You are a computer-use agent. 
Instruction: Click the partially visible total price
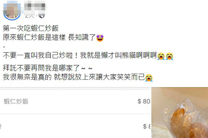pyautogui.click(x=147, y=126)
